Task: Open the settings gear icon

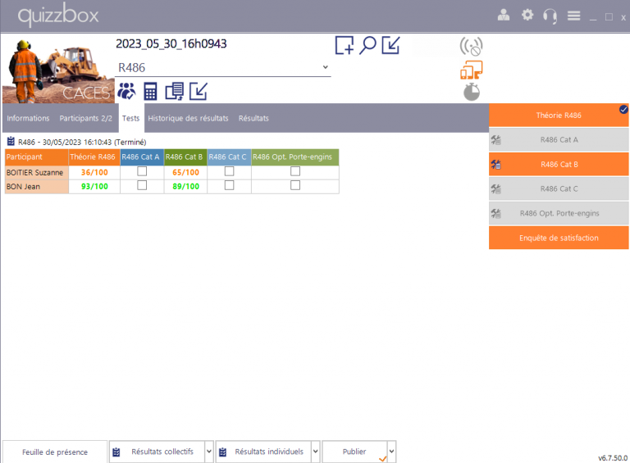Action: point(527,16)
